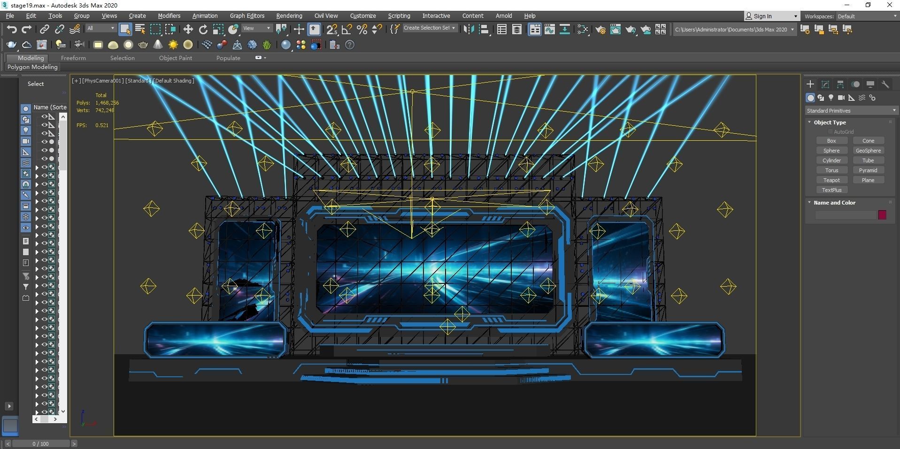Toggle Percent Snap icon
This screenshot has height=449, width=900.
[362, 30]
